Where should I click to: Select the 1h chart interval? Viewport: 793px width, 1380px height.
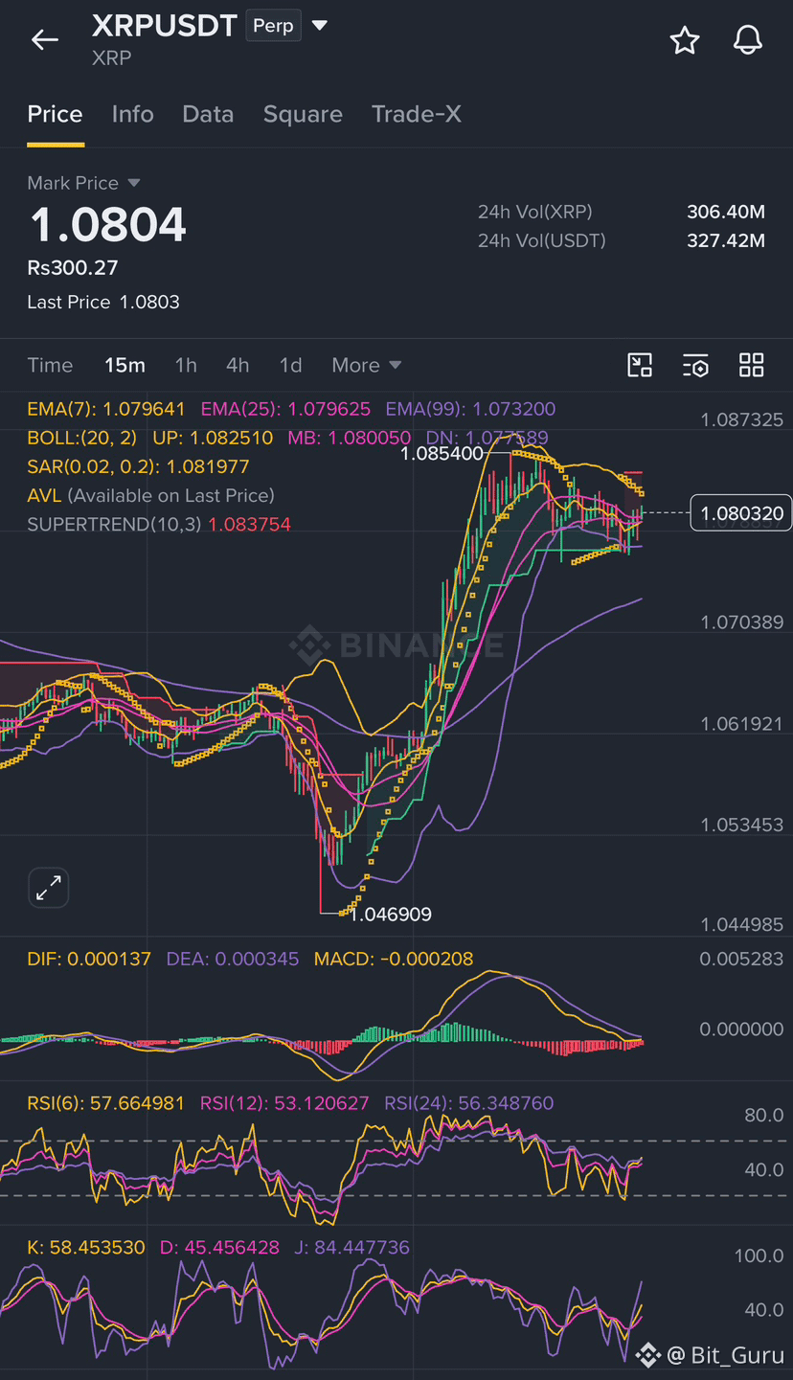tap(186, 365)
